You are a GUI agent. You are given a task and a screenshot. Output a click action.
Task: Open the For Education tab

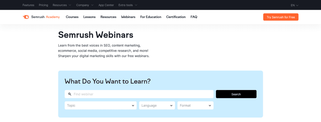pos(151,17)
